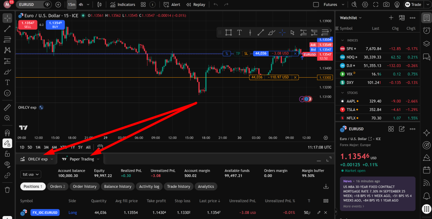Viewport: 432px width, 219px height.
Task: Pick the vertical line tool in floating toolbar
Action: coord(250,32)
